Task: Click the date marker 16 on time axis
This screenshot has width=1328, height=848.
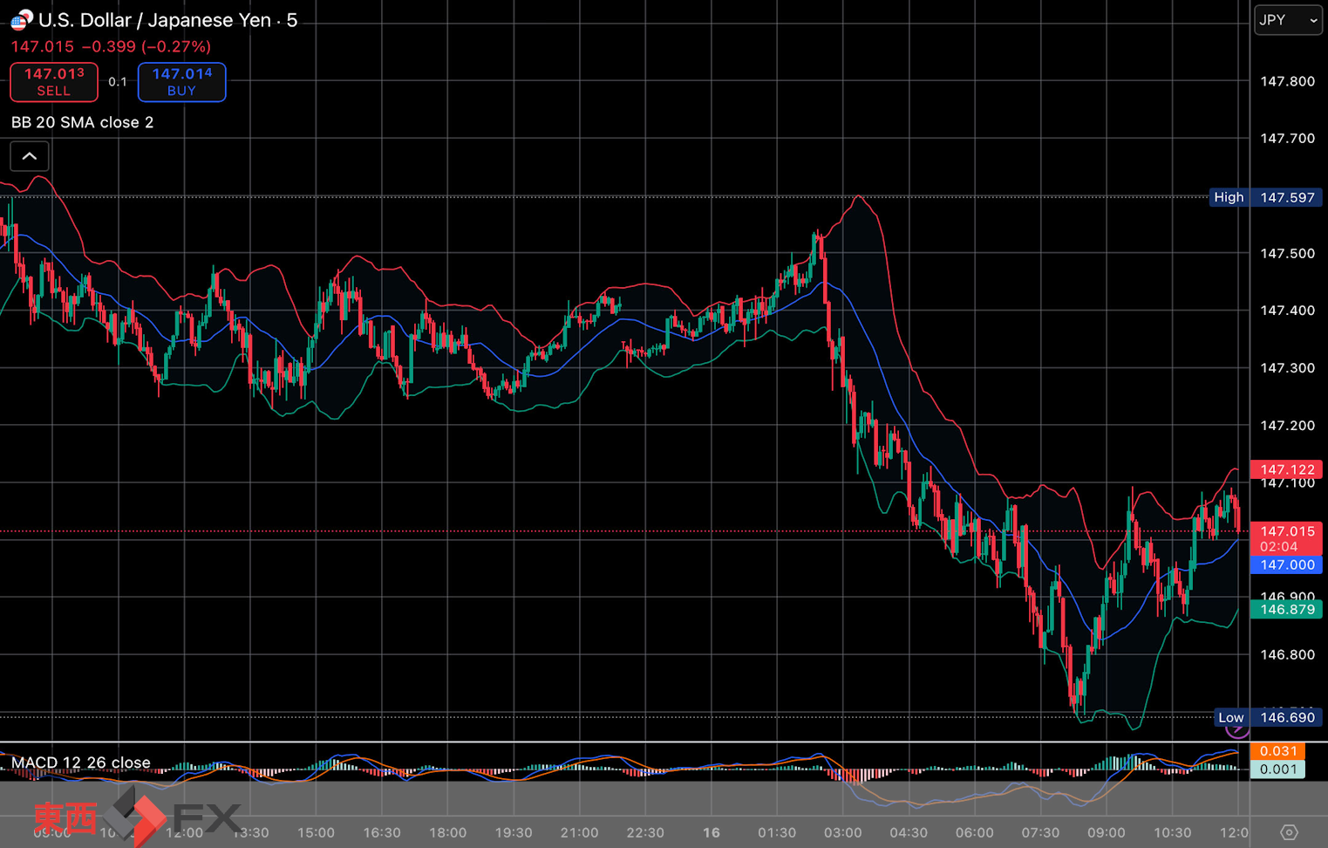Action: pyautogui.click(x=712, y=832)
